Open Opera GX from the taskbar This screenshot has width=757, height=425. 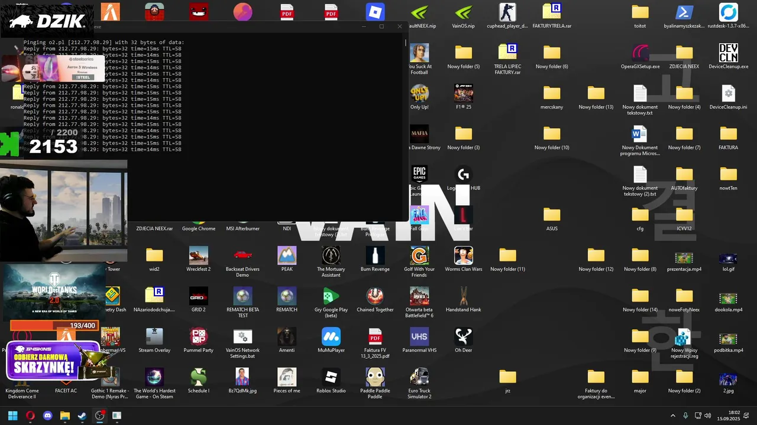[x=30, y=416]
